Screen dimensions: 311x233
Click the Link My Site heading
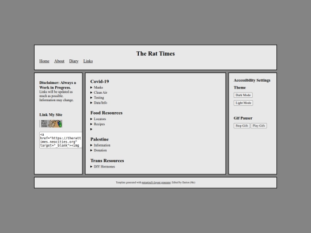pos(51,114)
